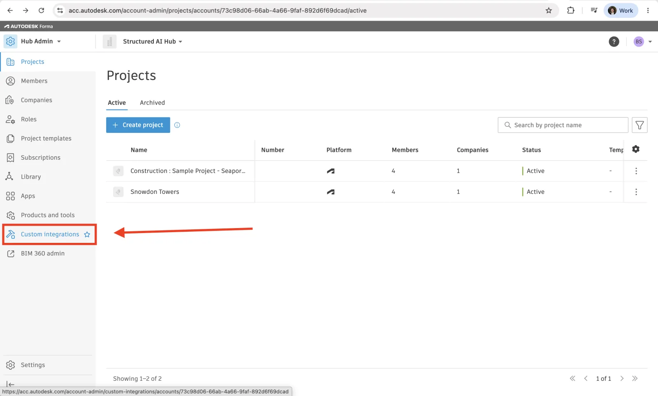Focus the Search by project name field
The image size is (658, 396).
pyautogui.click(x=563, y=125)
